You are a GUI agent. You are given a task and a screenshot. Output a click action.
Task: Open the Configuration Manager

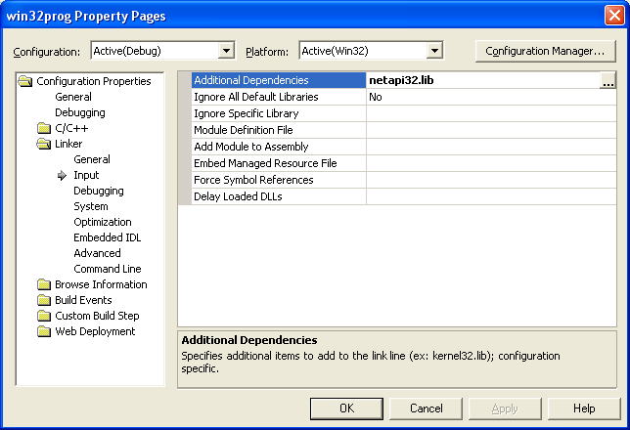click(x=546, y=51)
